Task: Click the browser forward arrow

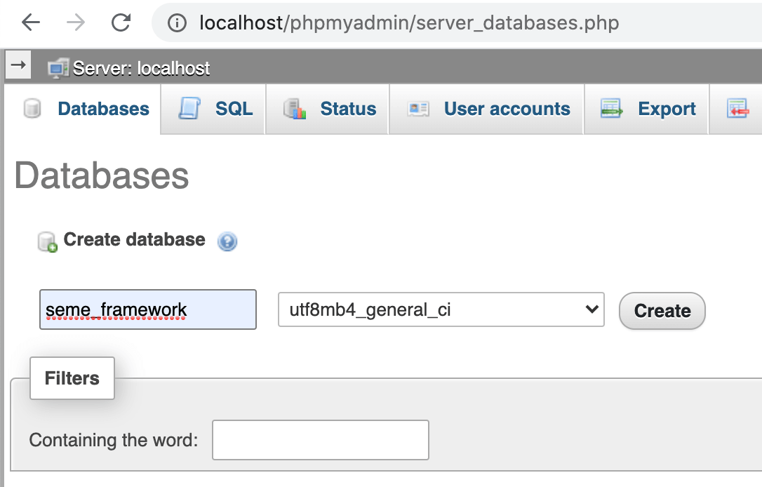Action: tap(76, 22)
